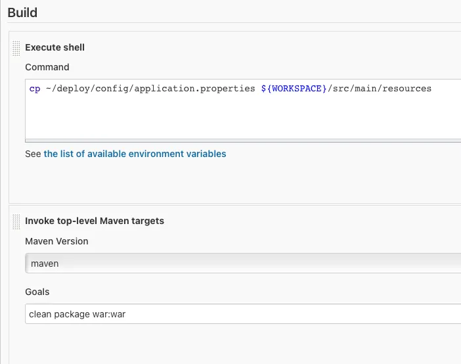This screenshot has width=461, height=364.
Task: Click the Command field label
Action: 47,67
